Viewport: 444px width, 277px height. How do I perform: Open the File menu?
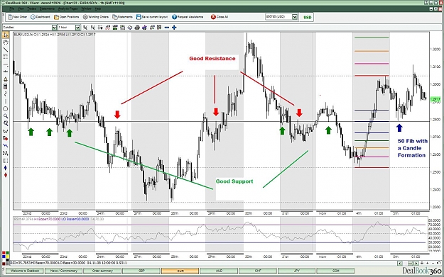coord(12,9)
